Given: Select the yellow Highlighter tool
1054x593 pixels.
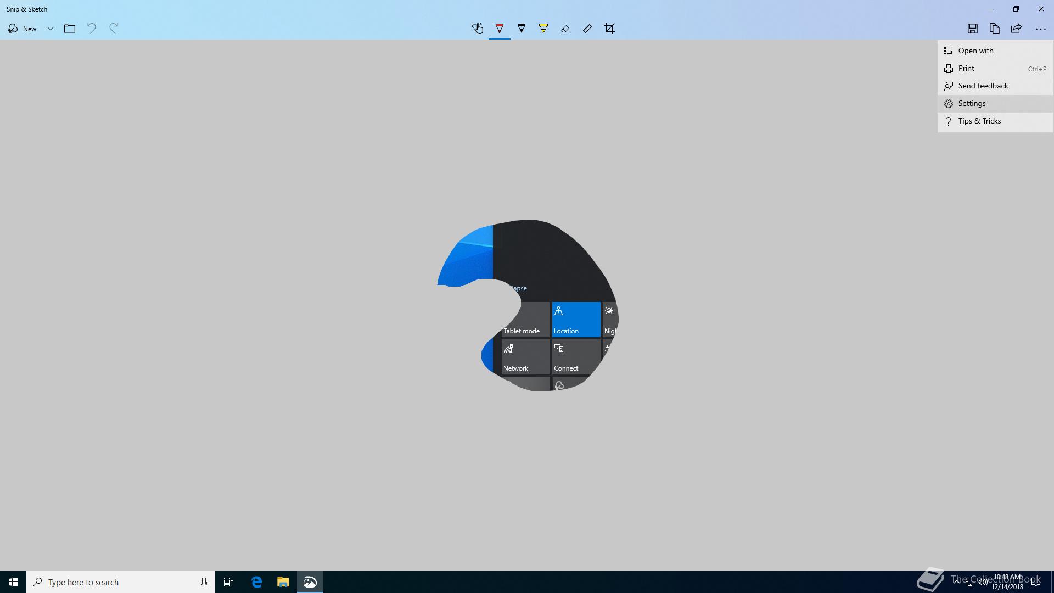Looking at the screenshot, I should [x=543, y=29].
